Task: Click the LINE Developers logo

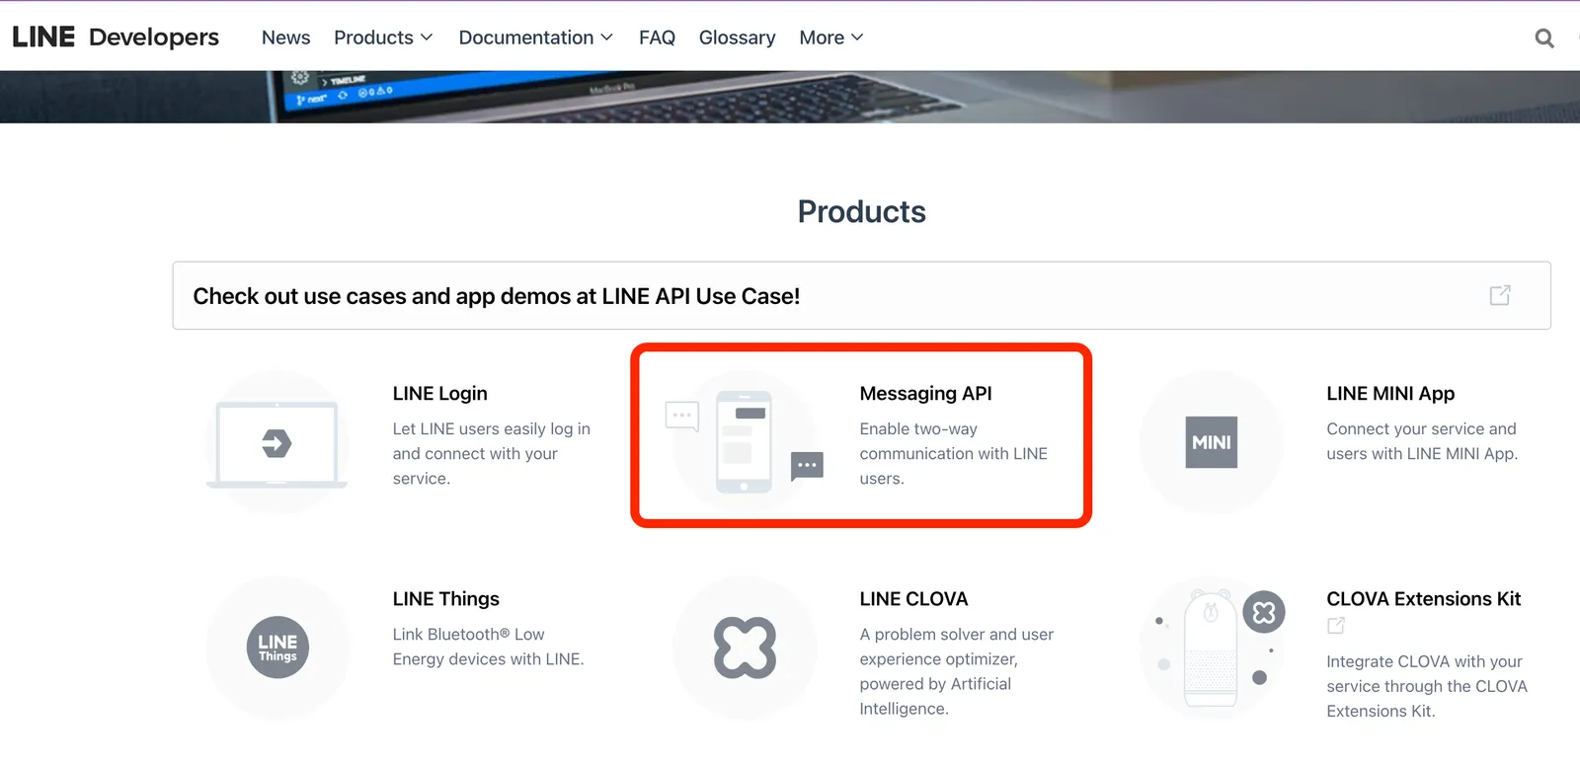Action: [116, 38]
